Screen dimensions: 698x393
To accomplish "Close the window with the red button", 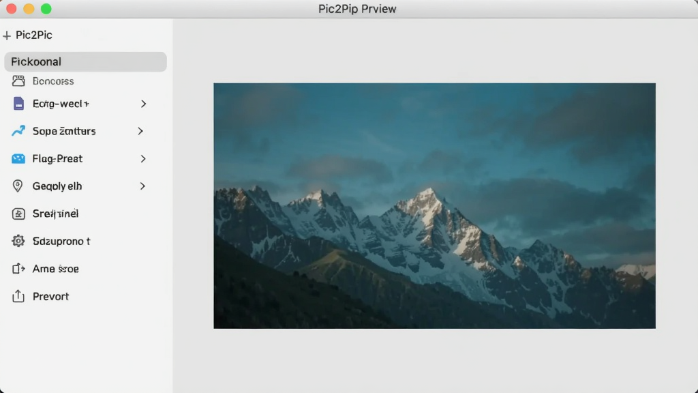I will click(x=12, y=9).
